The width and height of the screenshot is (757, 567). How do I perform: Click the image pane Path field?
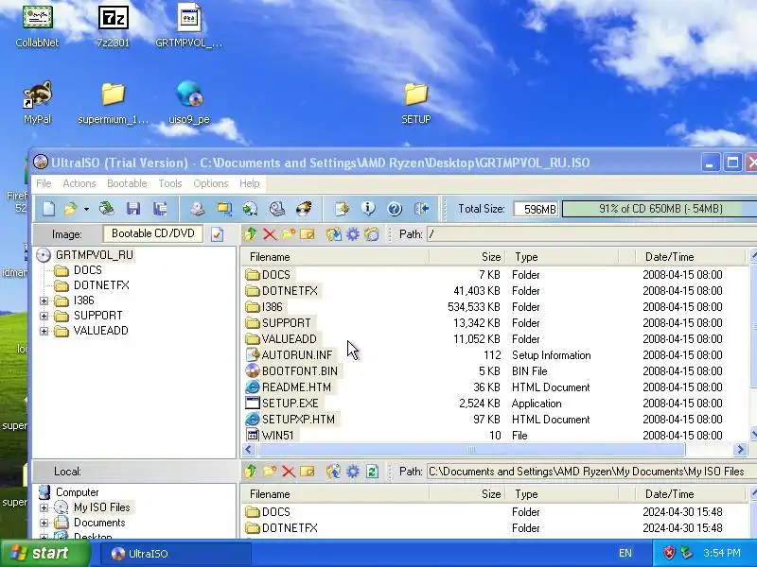pyautogui.click(x=592, y=234)
